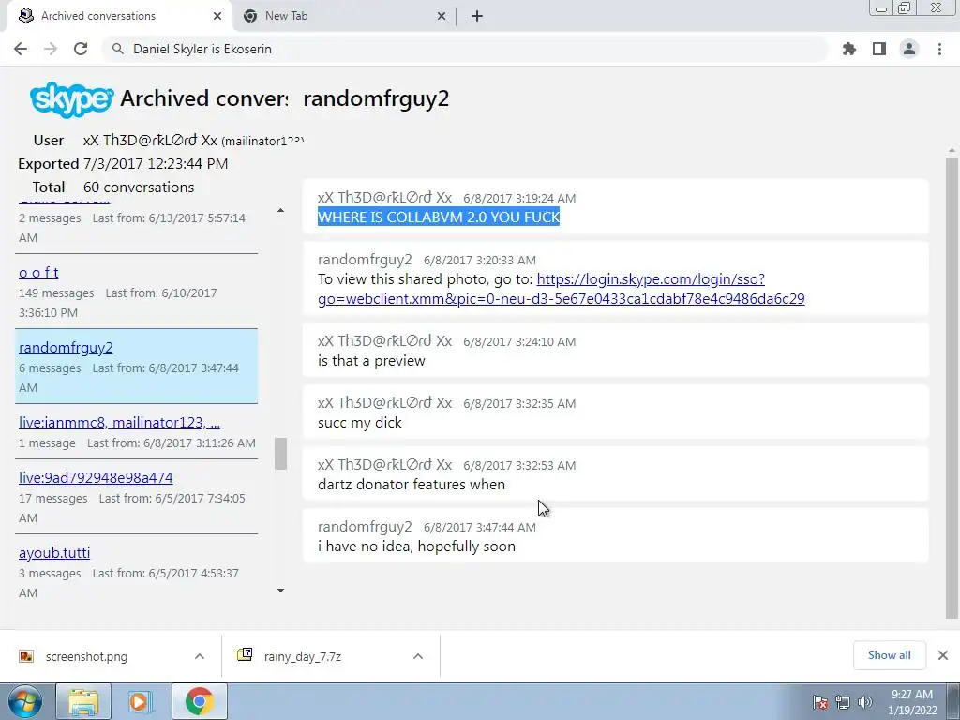Close the downloads bar
This screenshot has height=720, width=960.
(x=943, y=655)
